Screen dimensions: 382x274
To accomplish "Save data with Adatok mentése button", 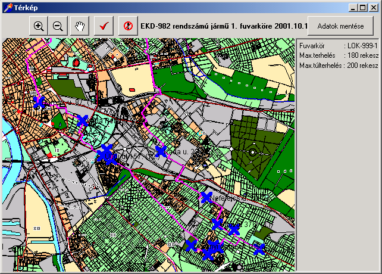I will (341, 27).
